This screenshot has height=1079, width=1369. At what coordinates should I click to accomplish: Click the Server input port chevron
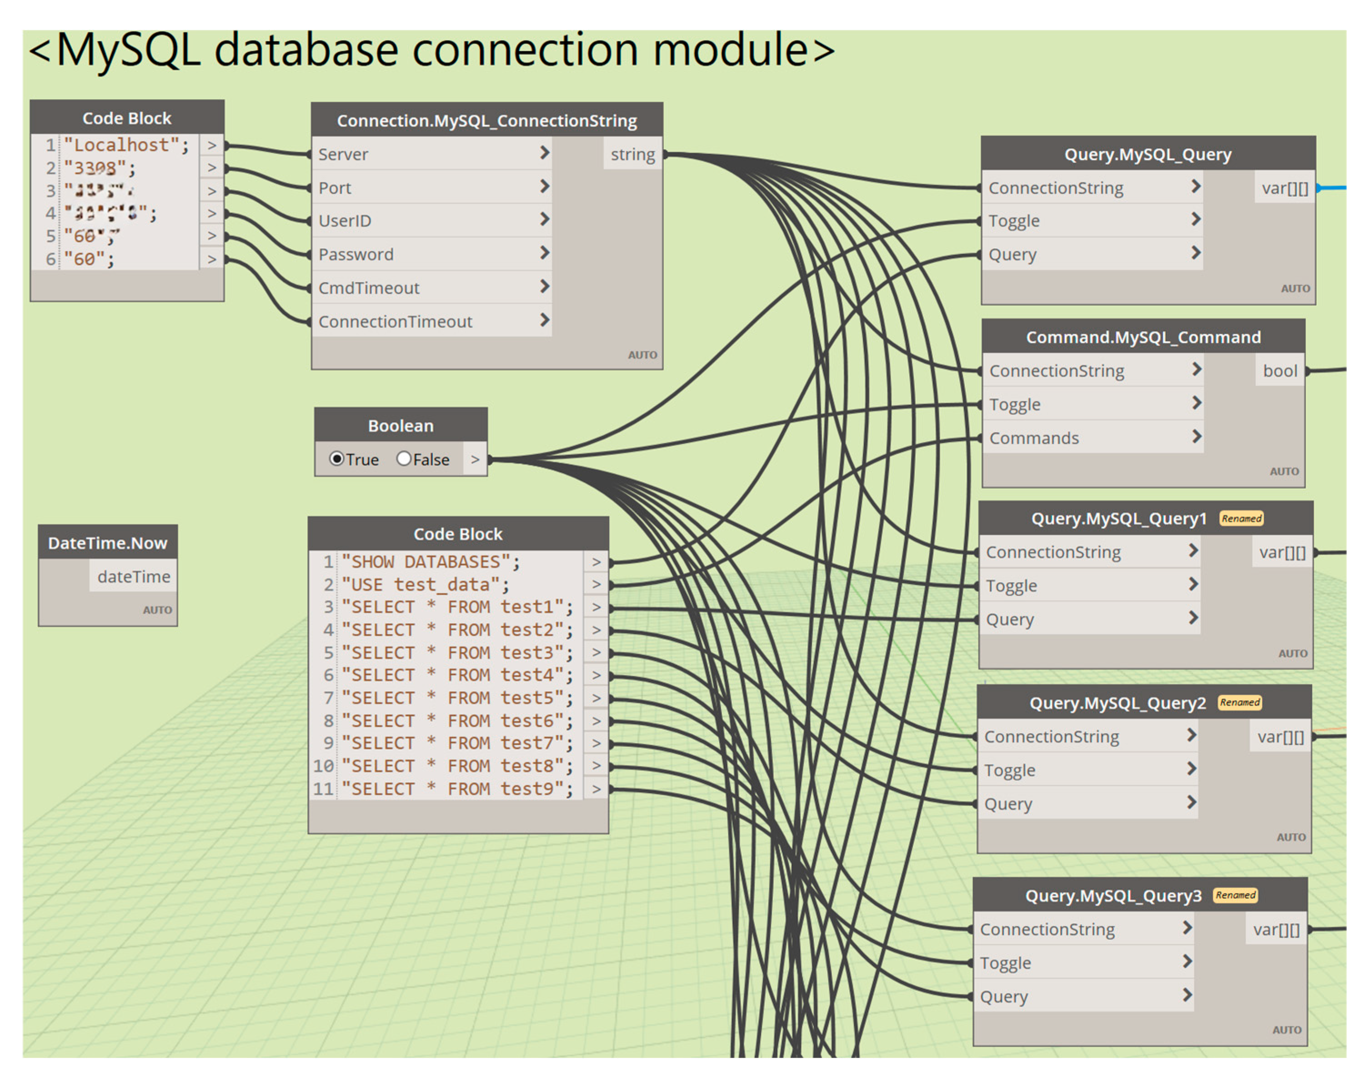click(x=545, y=153)
